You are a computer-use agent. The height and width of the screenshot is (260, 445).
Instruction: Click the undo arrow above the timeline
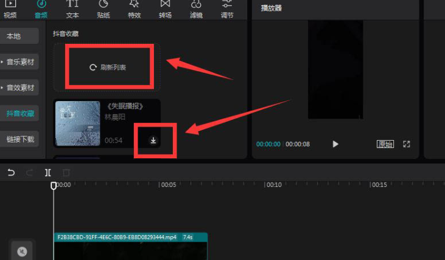pos(11,172)
